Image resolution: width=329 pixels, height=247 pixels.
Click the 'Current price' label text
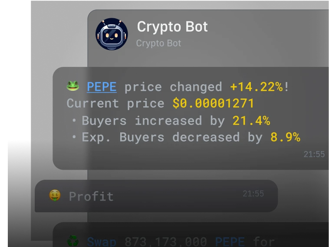click(115, 103)
